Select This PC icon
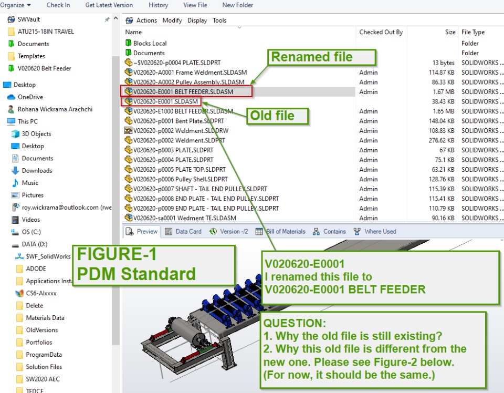This screenshot has height=393, width=504. (11, 121)
